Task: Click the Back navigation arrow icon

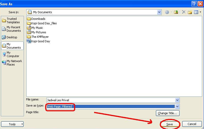Action: tap(167, 12)
